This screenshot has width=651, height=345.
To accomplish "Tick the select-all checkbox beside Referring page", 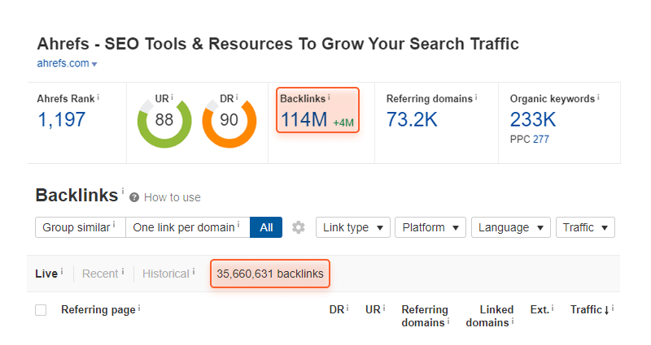I will 41,310.
